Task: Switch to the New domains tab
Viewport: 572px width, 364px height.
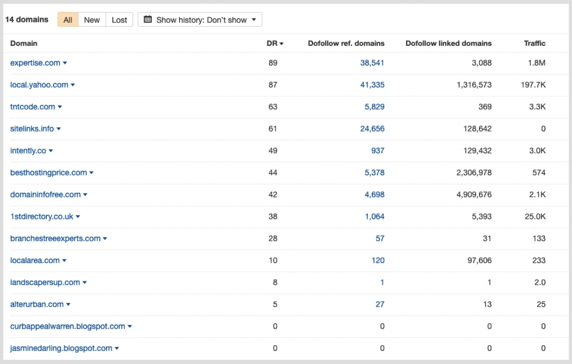Action: pyautogui.click(x=92, y=20)
